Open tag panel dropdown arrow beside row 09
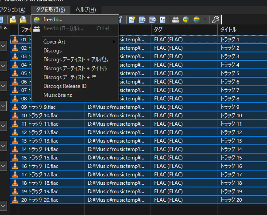Image resolution: width=267 pixels, height=215 pixels. point(3,106)
